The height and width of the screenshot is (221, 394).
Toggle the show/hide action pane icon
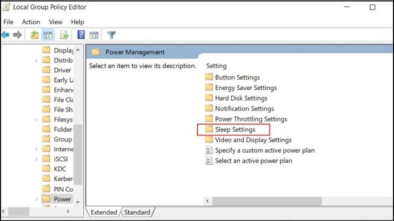tap(94, 35)
